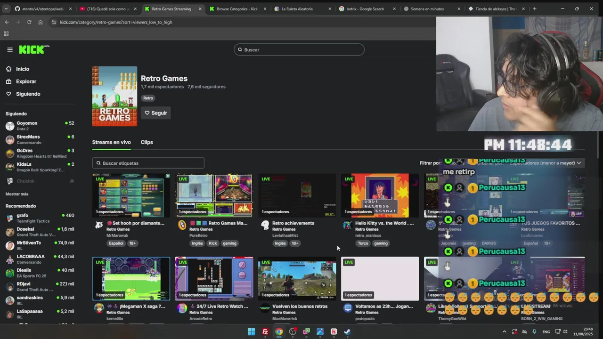Open recommended channel Dosekai
The image size is (603, 339).
[40, 232]
